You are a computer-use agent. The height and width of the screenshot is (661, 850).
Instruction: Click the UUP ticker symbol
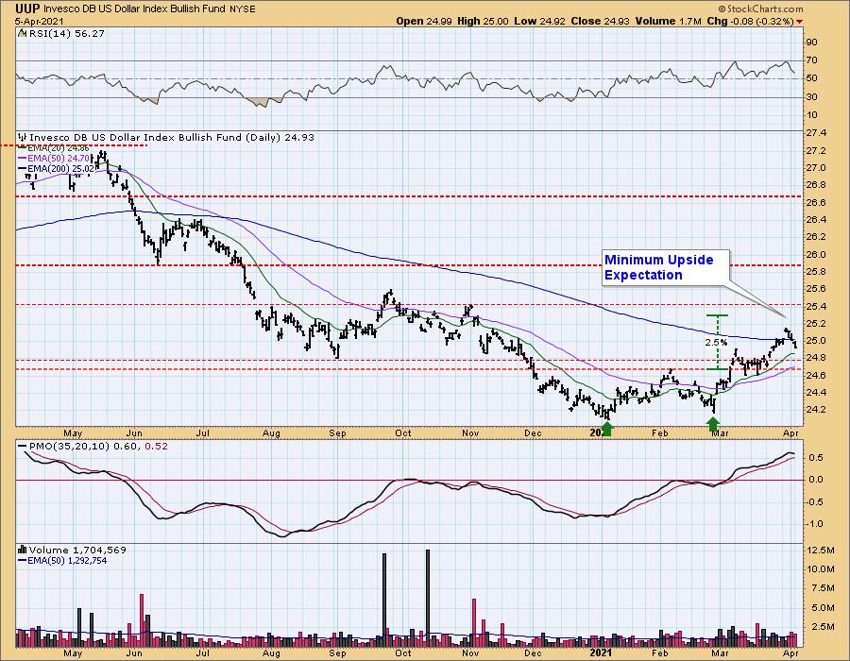[27, 8]
